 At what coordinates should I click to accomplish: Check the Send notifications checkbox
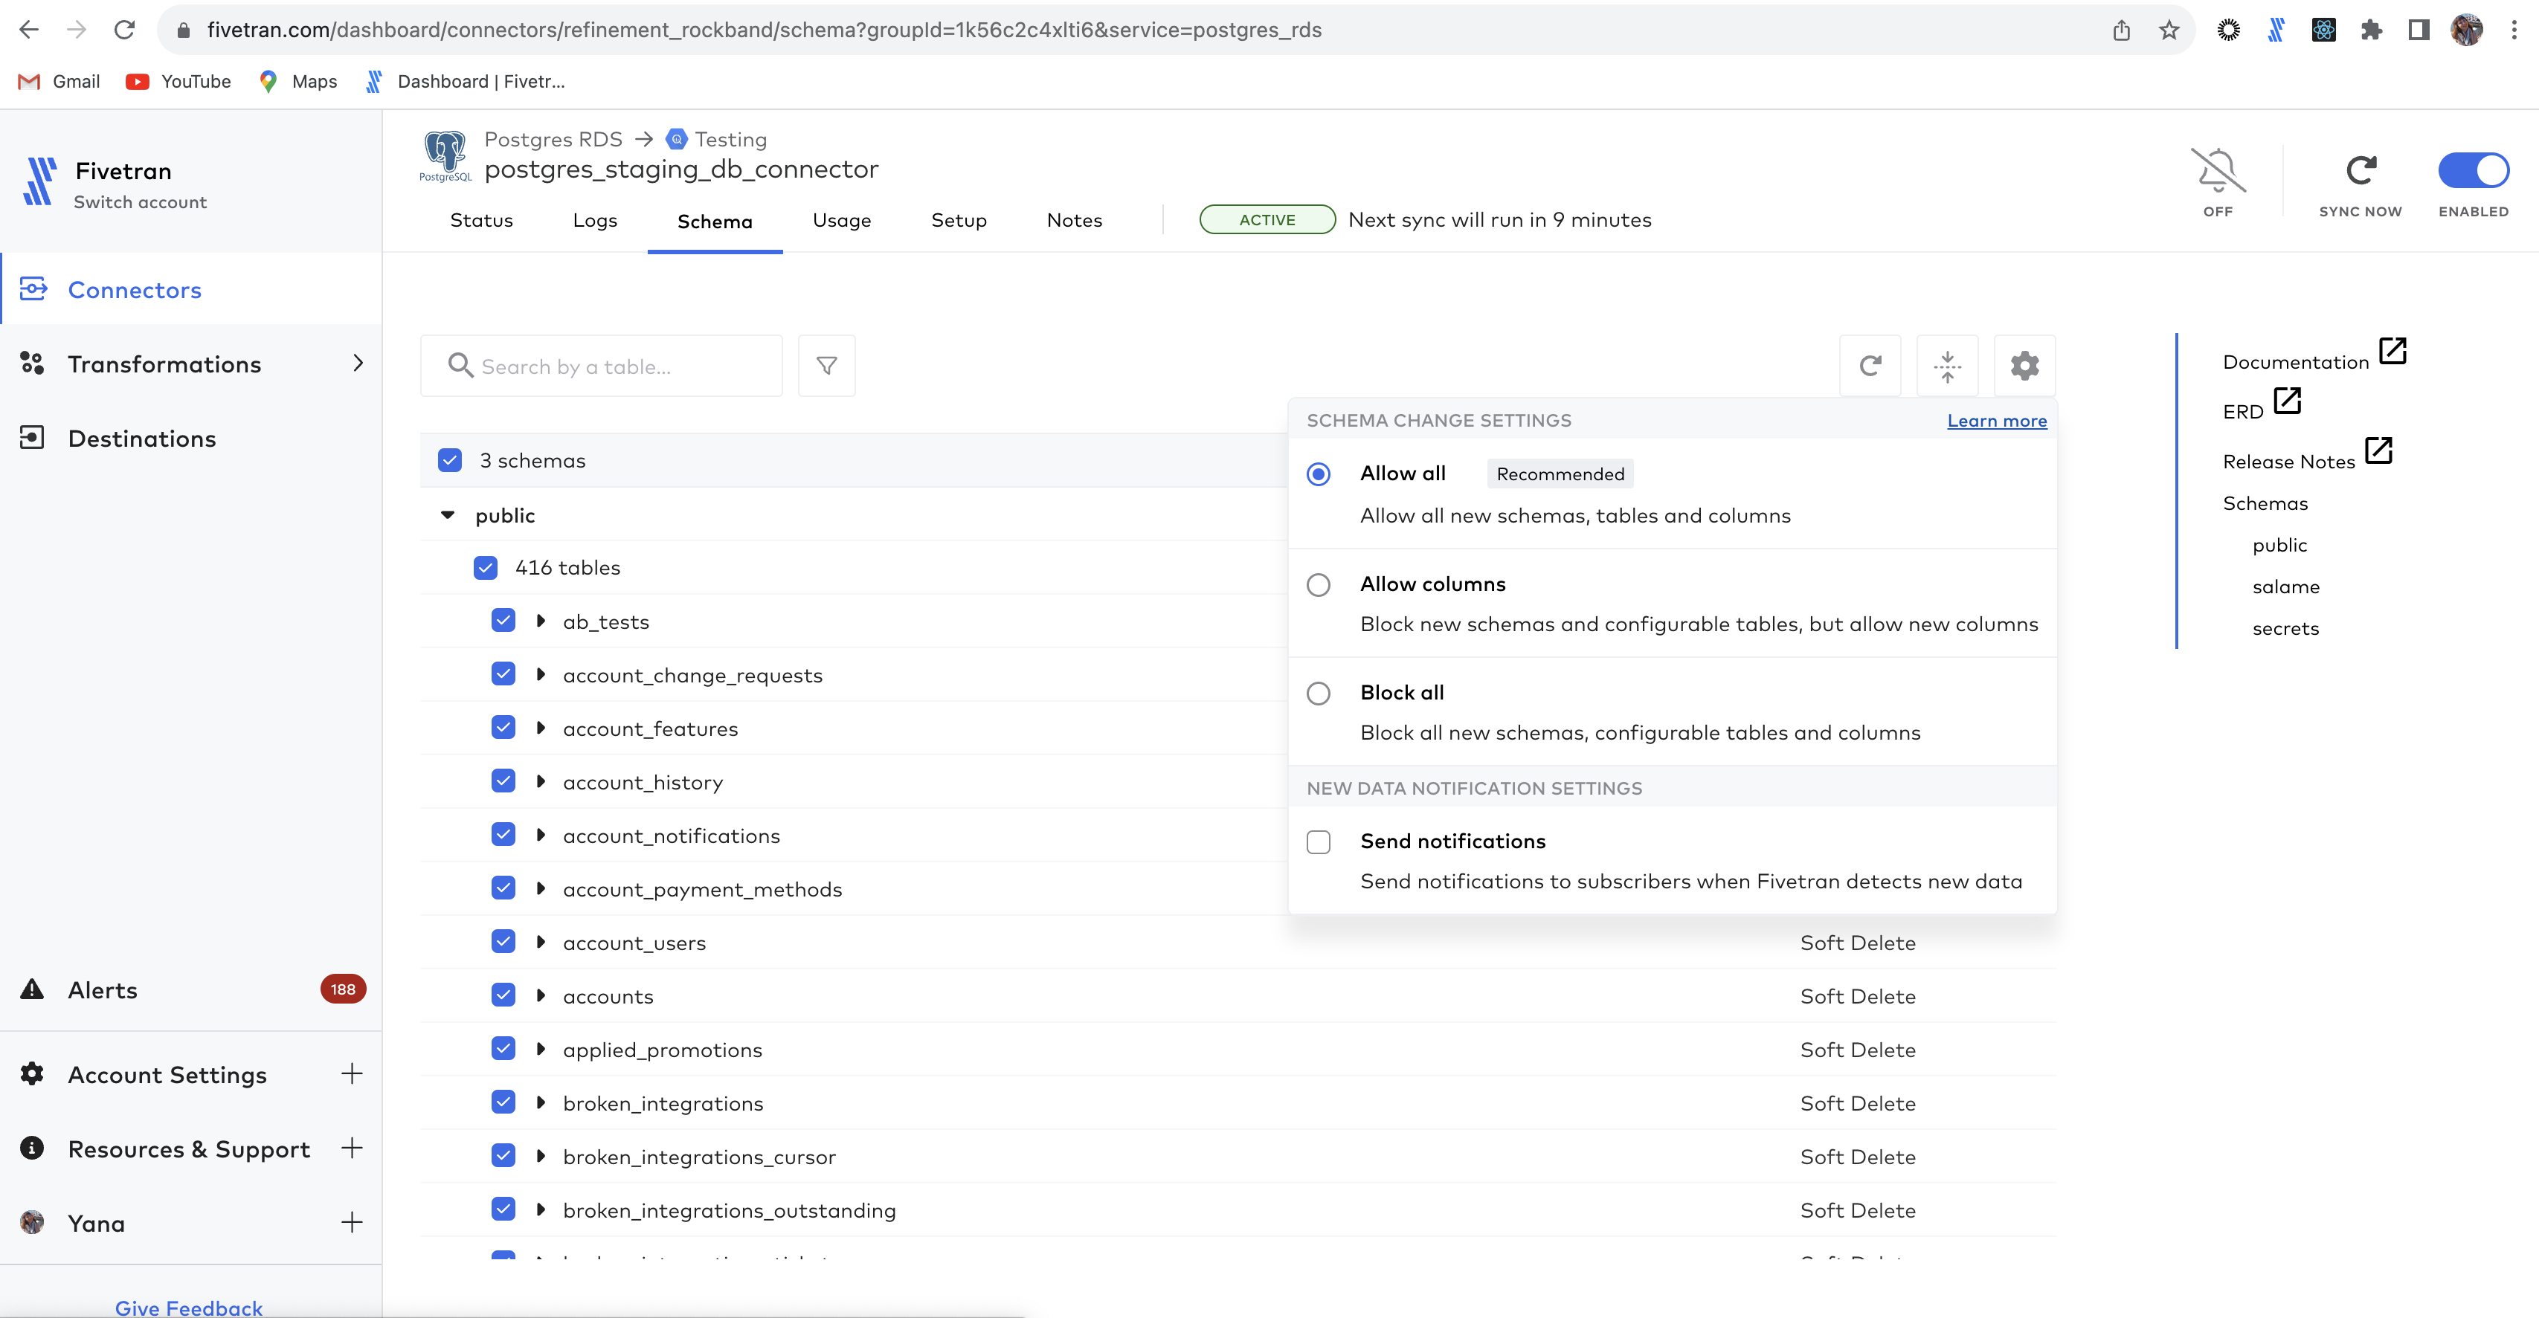pos(1318,842)
